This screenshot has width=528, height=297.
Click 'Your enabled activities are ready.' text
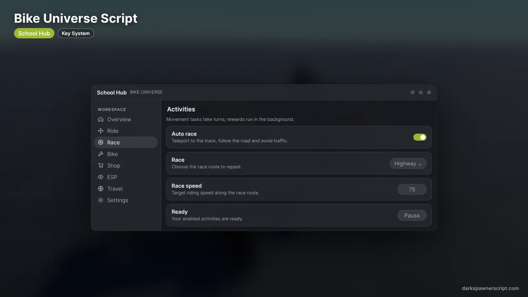point(207,219)
